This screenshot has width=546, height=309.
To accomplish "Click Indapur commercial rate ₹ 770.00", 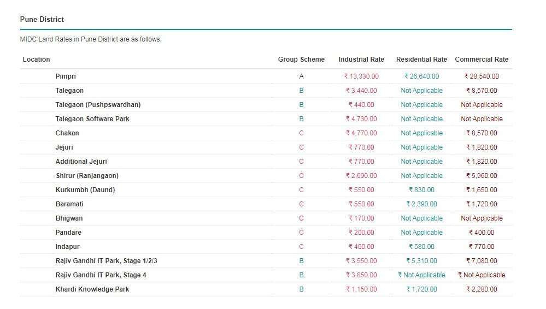I will pyautogui.click(x=482, y=247).
